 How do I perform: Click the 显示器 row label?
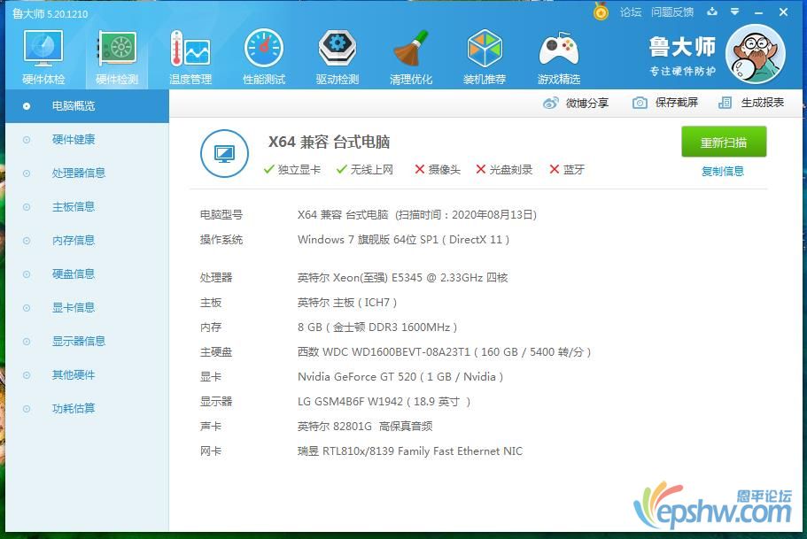(216, 402)
